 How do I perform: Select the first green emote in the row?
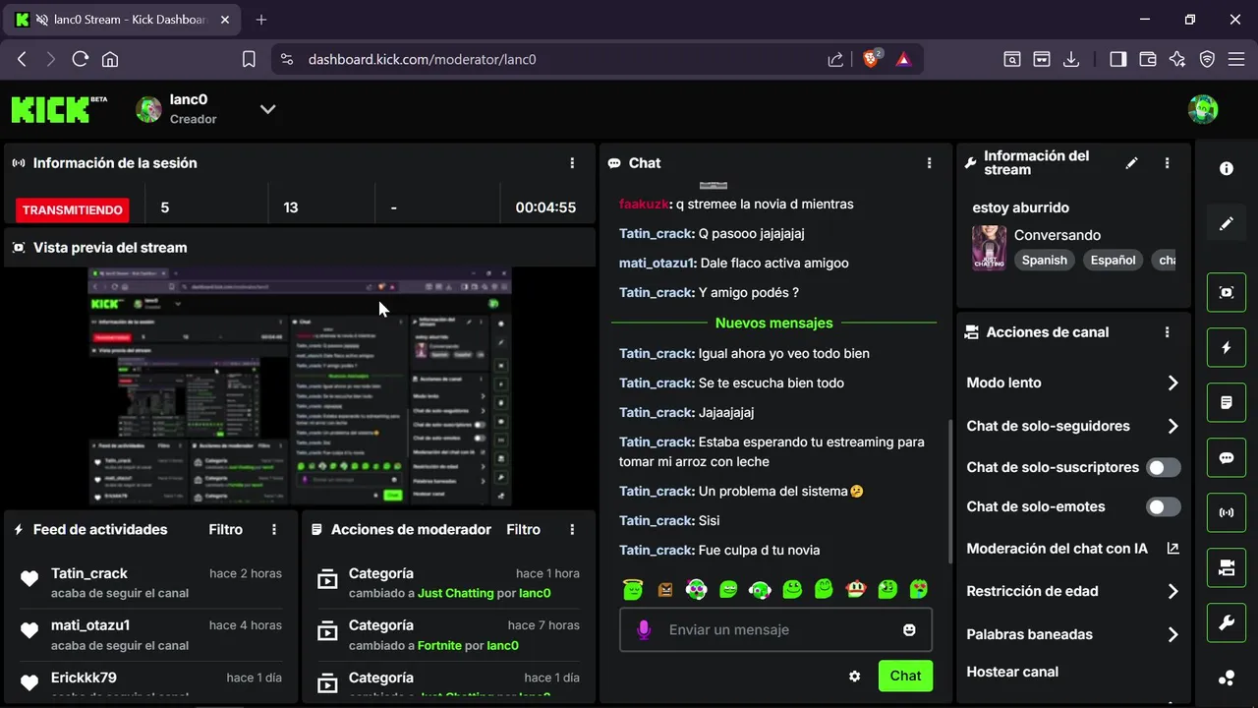(x=633, y=589)
